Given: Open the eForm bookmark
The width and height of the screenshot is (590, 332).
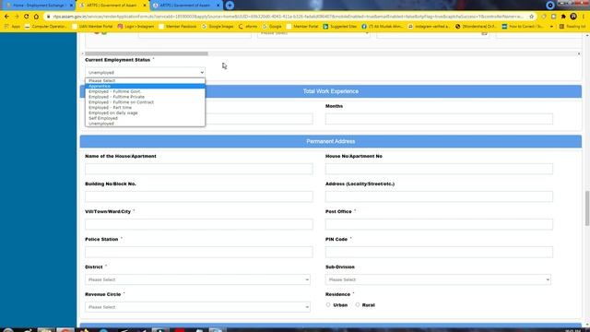Looking at the screenshot, I should (x=248, y=27).
